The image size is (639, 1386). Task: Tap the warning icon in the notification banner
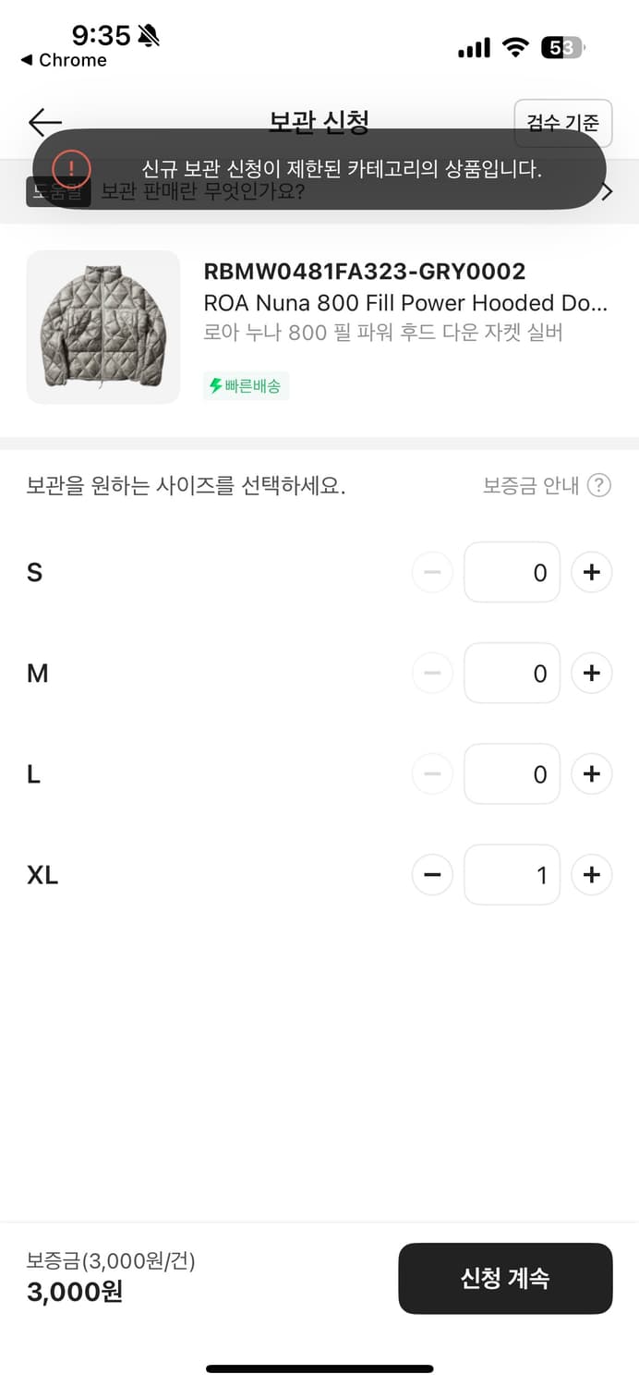pos(70,169)
